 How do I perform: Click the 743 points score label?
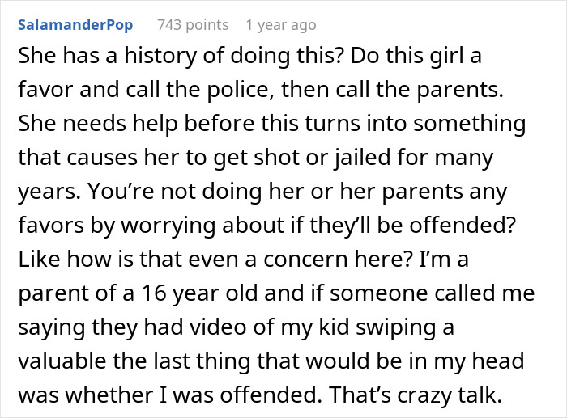[193, 25]
